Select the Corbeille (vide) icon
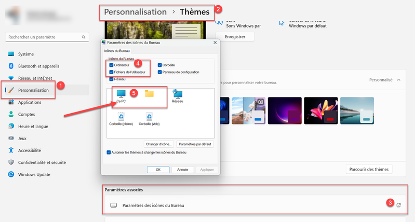 [x=149, y=116]
